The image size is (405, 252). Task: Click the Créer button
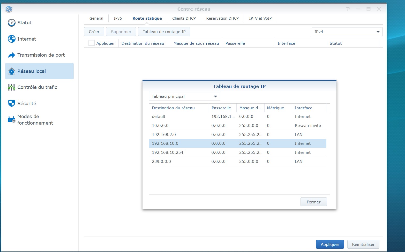click(94, 32)
